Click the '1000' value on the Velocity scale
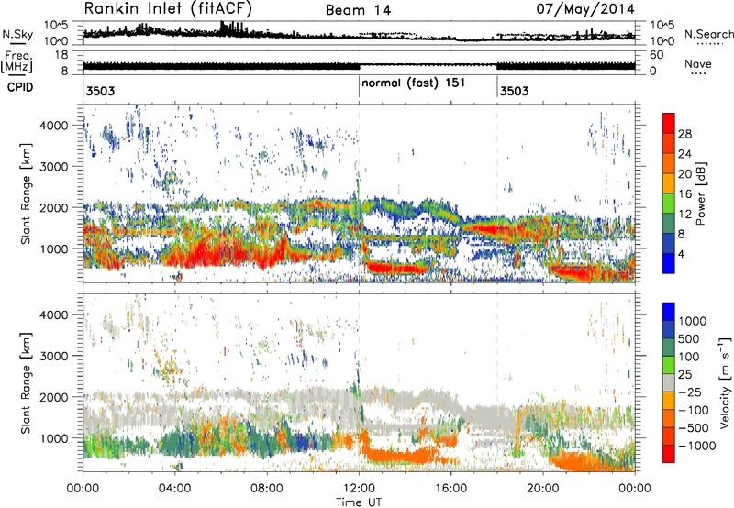This screenshot has height=508, width=734. pyautogui.click(x=693, y=321)
